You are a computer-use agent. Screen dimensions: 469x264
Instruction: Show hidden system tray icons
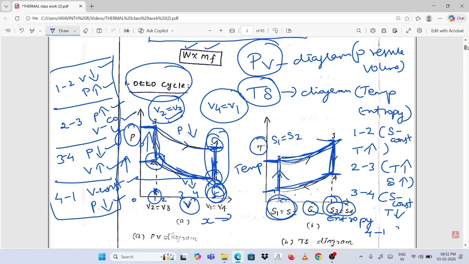(361, 257)
